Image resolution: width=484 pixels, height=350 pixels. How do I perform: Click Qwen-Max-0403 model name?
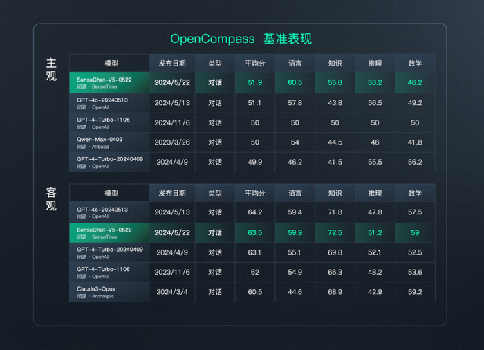click(100, 139)
